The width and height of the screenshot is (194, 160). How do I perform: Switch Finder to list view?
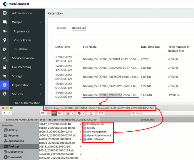pyautogui.click(x=48, y=113)
